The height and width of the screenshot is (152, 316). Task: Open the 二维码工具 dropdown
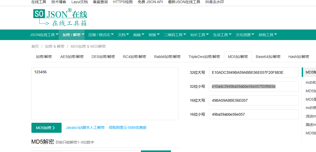click(x=175, y=35)
